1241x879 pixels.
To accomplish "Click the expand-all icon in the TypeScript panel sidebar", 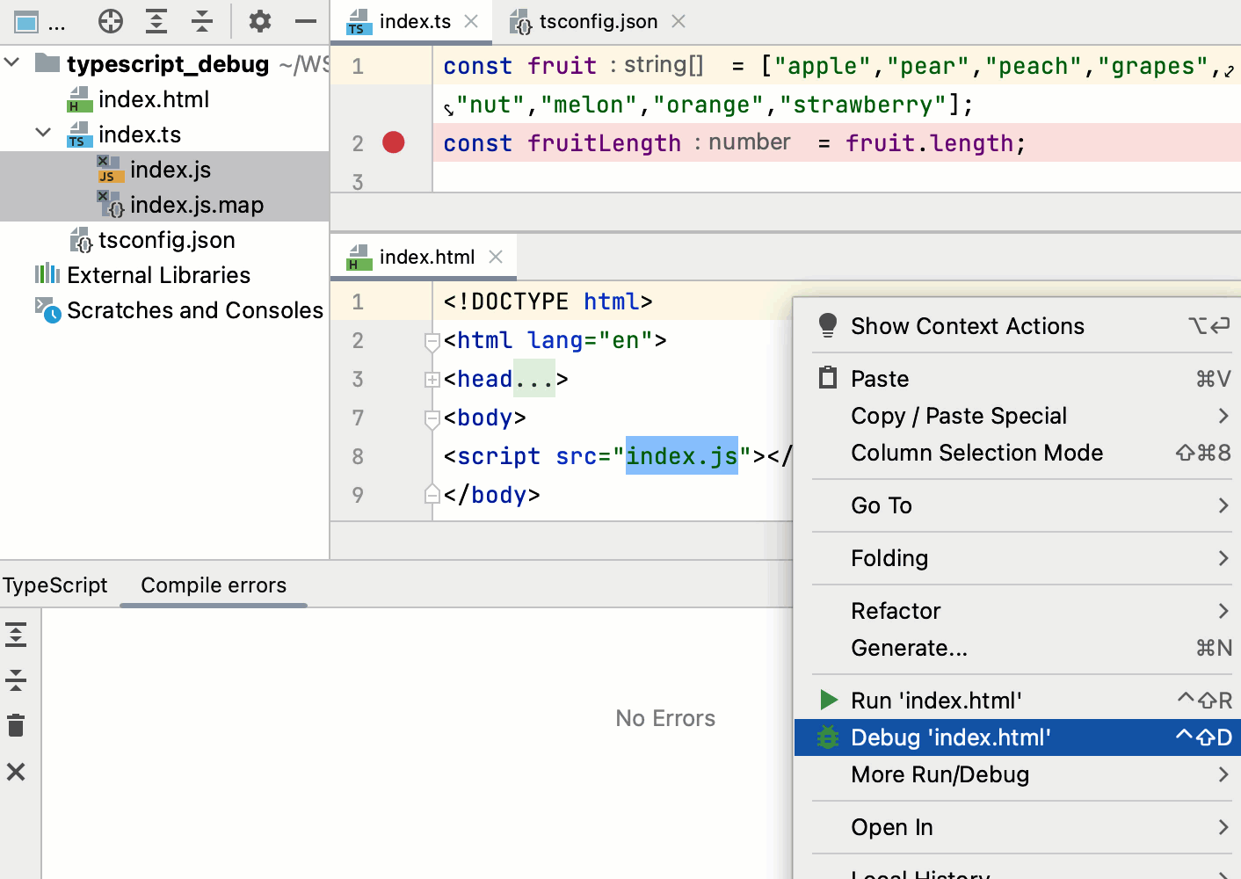I will (x=16, y=633).
